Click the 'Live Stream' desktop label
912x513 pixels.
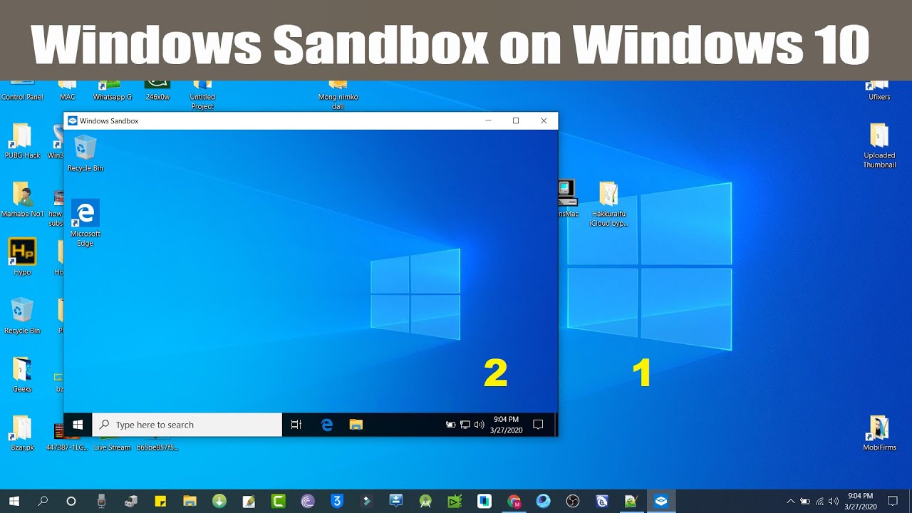[113, 447]
